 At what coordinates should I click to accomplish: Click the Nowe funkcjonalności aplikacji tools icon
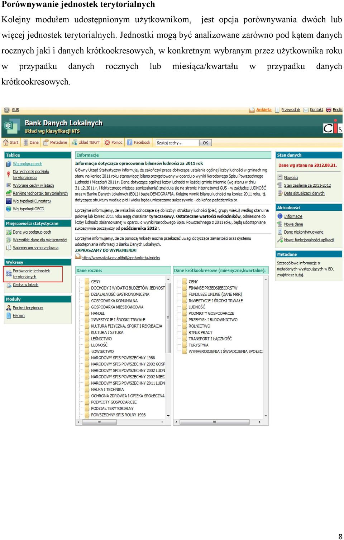pyautogui.click(x=280, y=240)
